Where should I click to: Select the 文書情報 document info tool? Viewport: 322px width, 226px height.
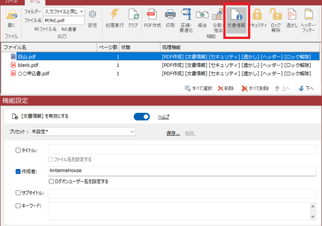coord(236,20)
